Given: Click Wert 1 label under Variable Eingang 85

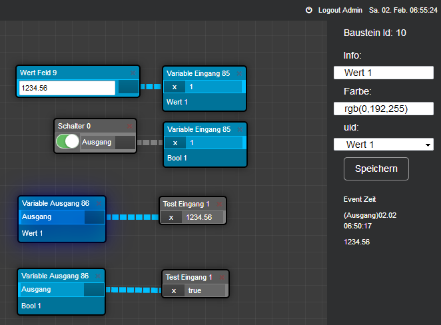Looking at the screenshot, I should tap(177, 102).
